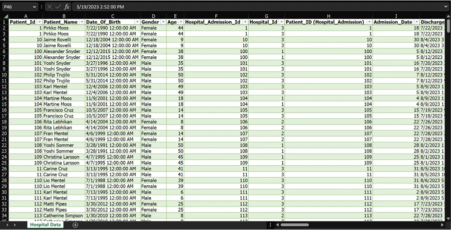This screenshot has width=451, height=230.
Task: Open the Patient_Name filter dropdown
Action: [81, 22]
